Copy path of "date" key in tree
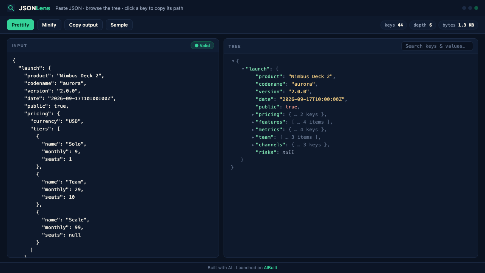485x273 pixels. pyautogui.click(x=264, y=99)
